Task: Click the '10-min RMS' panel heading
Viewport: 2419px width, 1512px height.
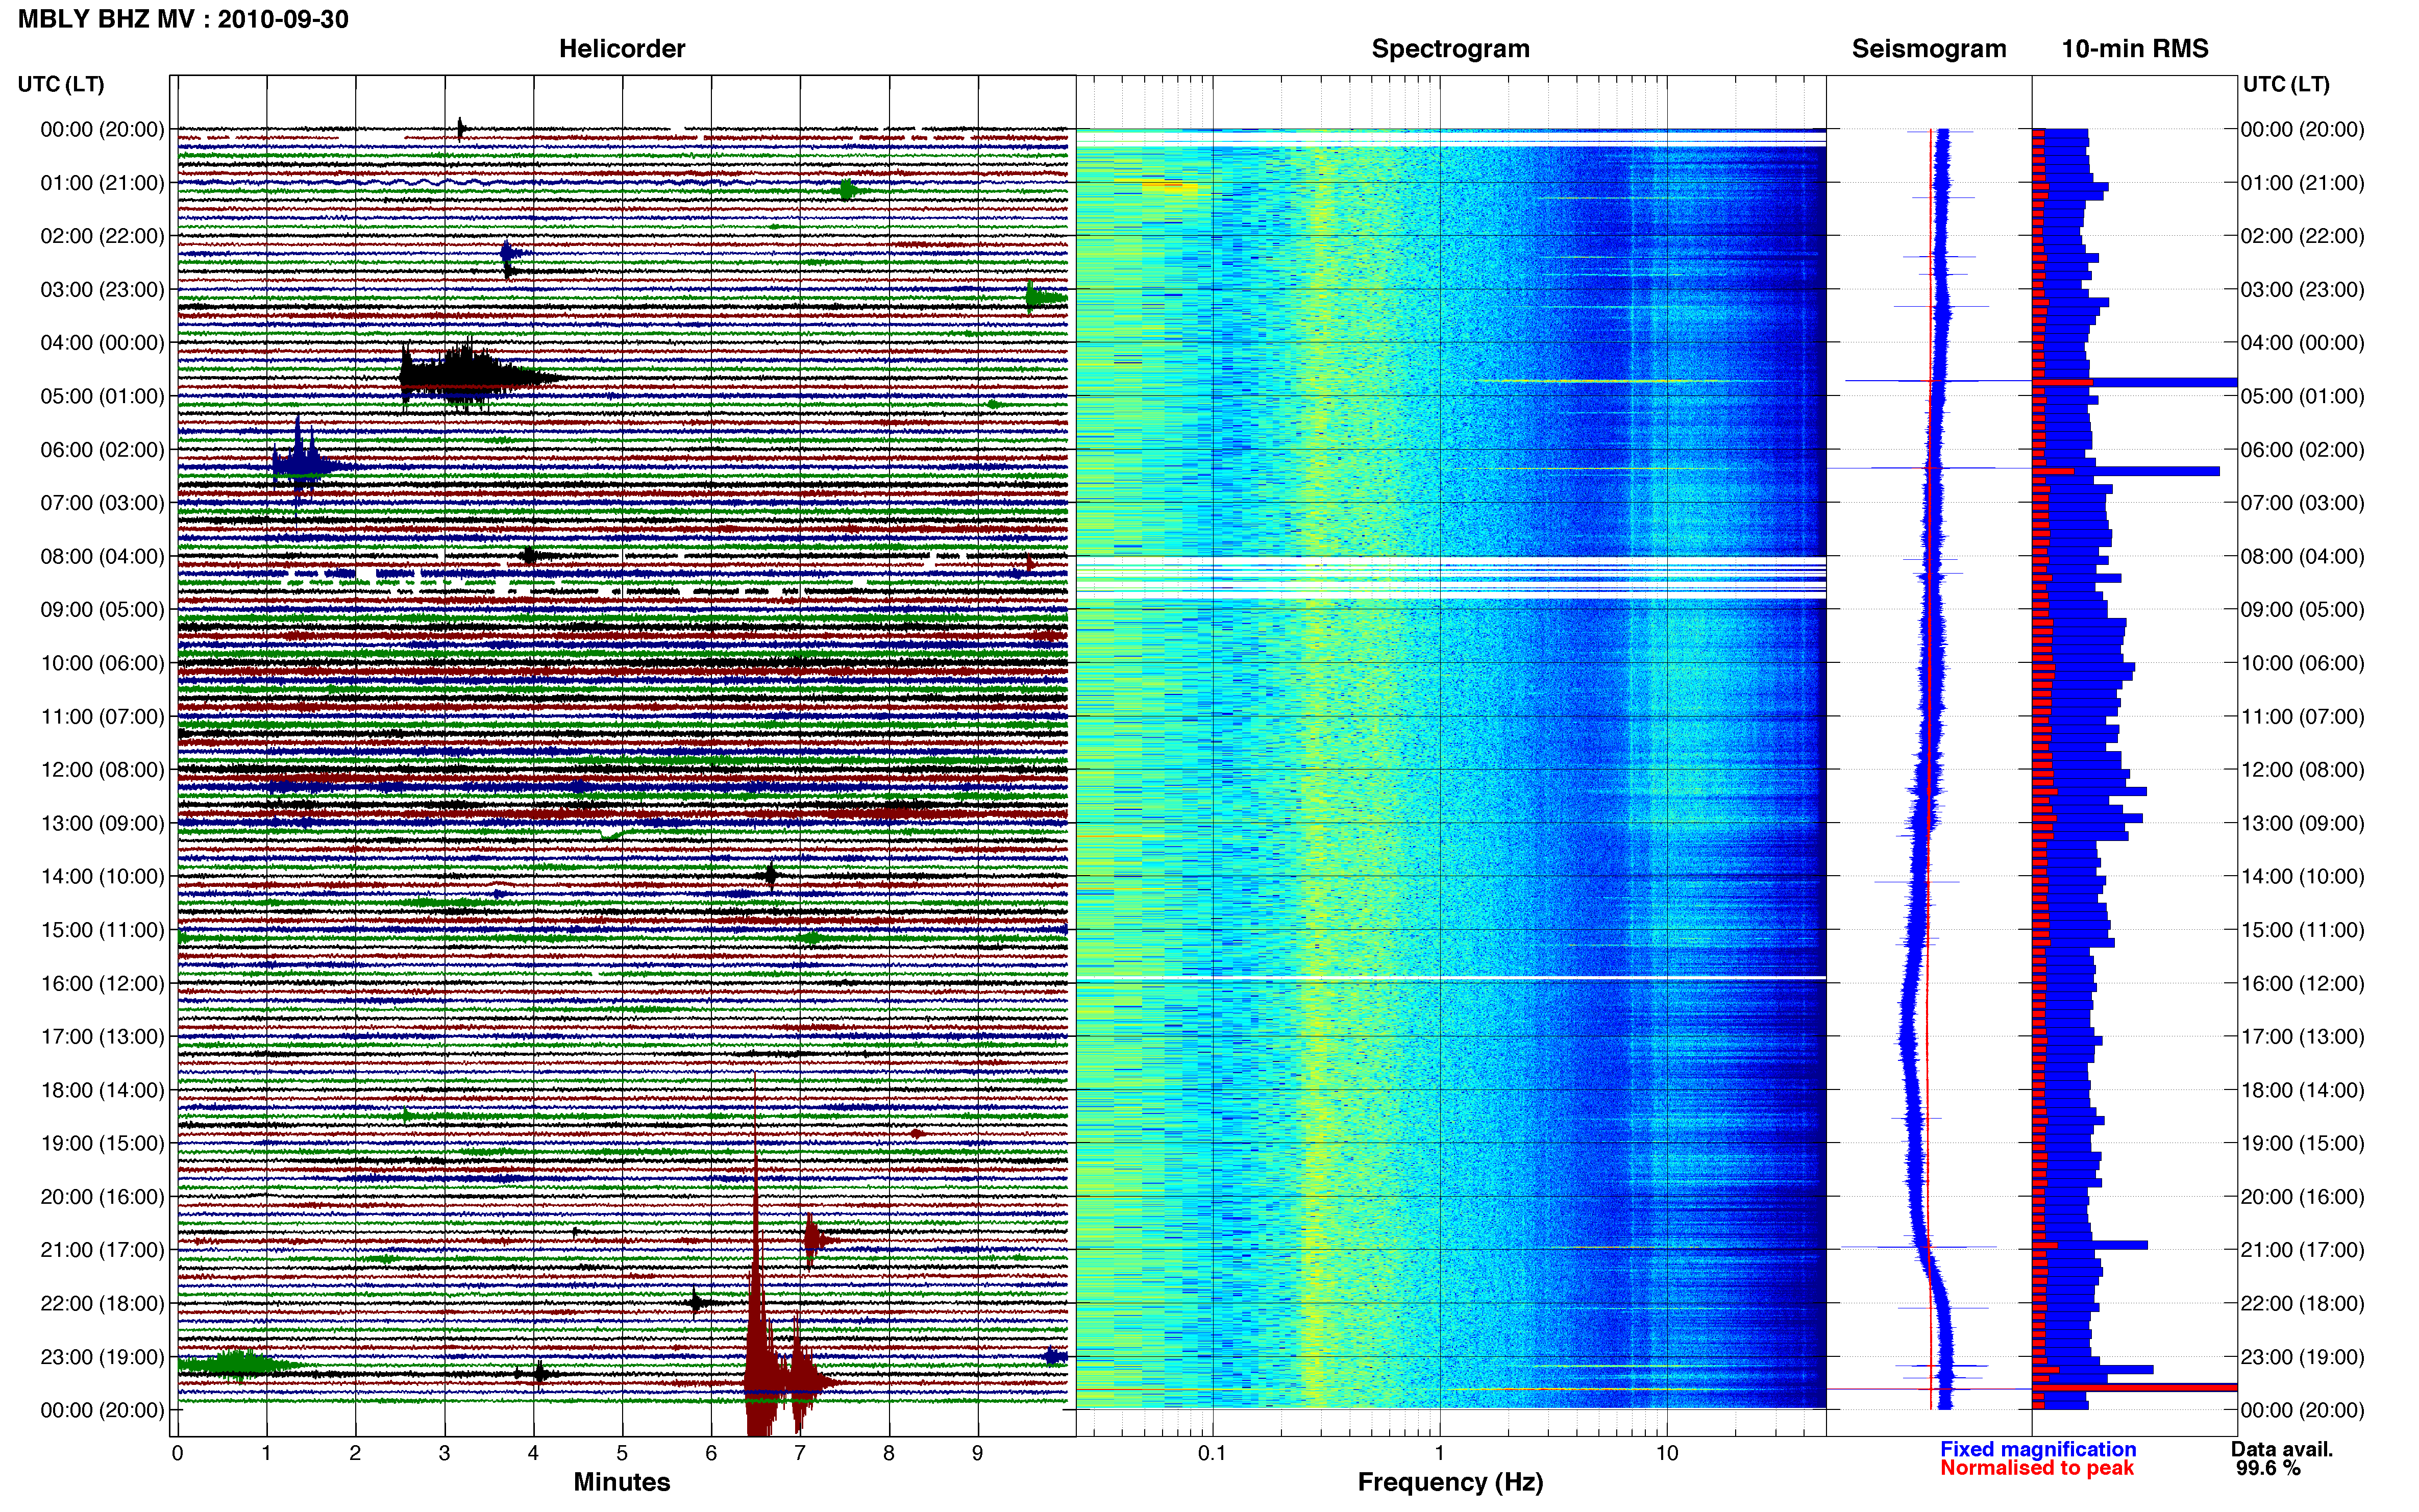Action: pyautogui.click(x=2135, y=48)
